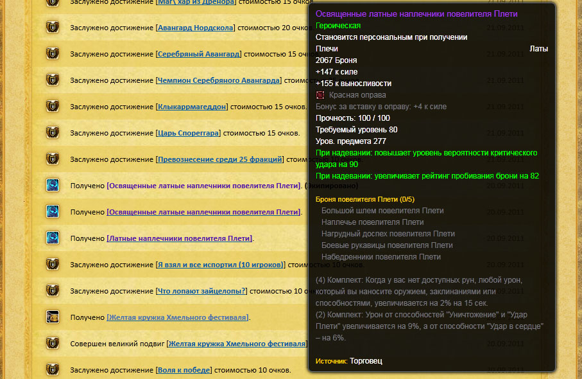Select Большой шлем повелителя Плети set piece
Screen dimensions: 582x379
pyautogui.click(x=382, y=211)
